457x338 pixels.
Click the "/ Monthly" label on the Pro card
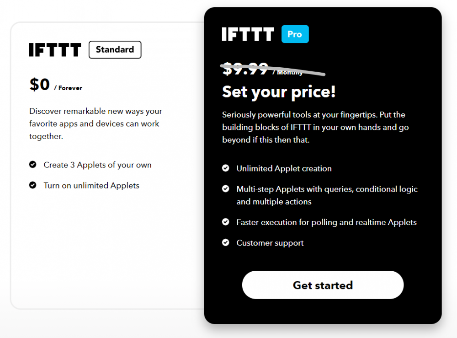(x=288, y=72)
